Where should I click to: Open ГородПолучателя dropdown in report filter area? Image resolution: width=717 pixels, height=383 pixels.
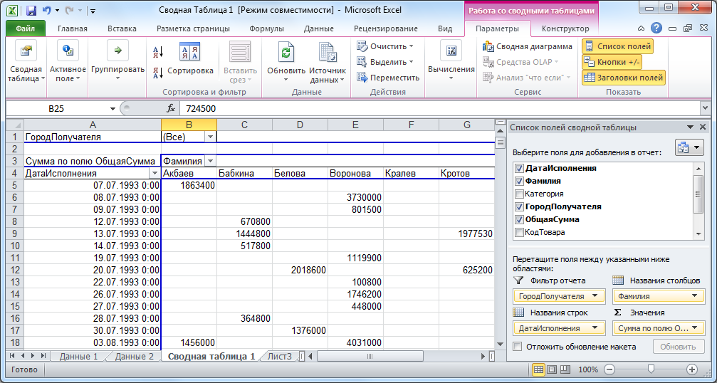595,296
